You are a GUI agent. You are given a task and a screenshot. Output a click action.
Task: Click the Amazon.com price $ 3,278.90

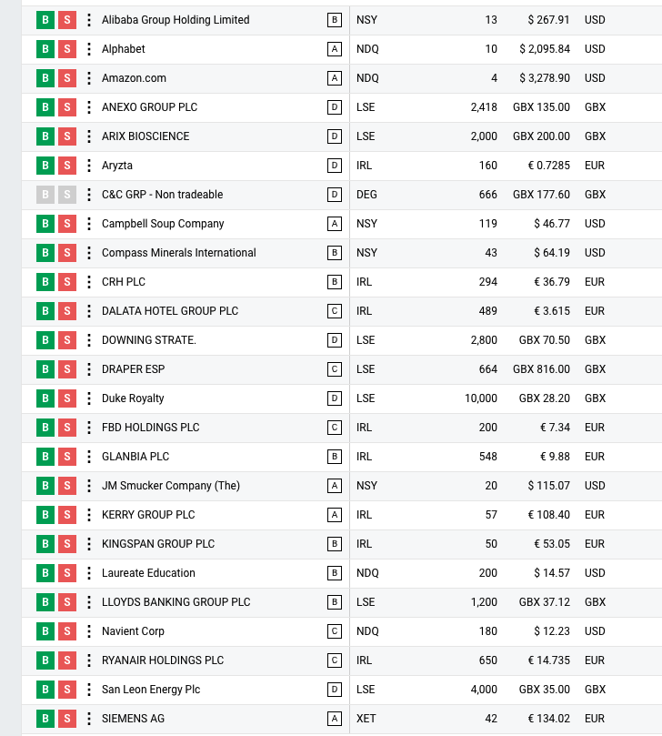pyautogui.click(x=544, y=78)
